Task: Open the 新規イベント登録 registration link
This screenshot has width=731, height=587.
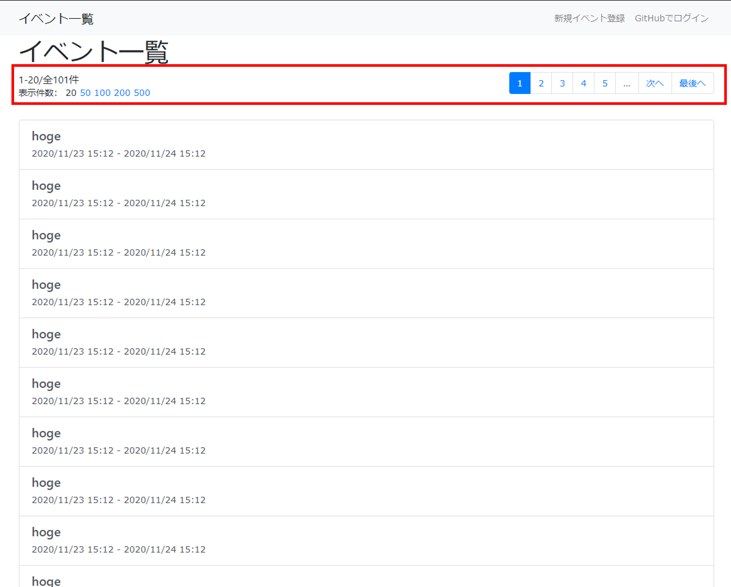Action: tap(589, 18)
